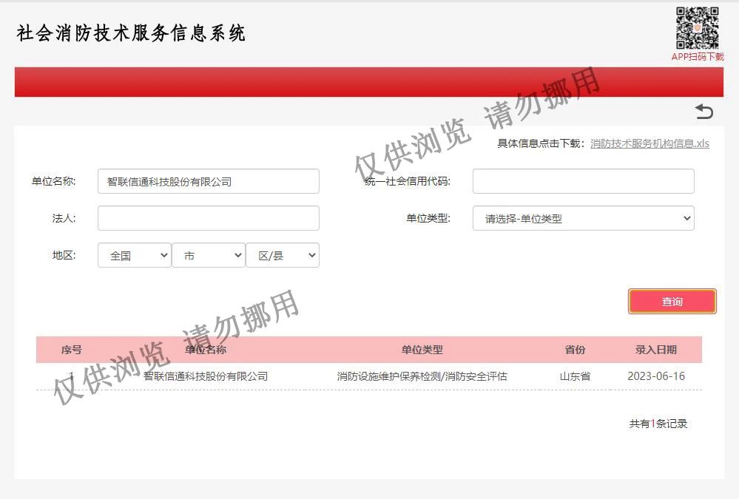The image size is (739, 499).
Task: Click the APP扫码下载 label
Action: (x=698, y=57)
